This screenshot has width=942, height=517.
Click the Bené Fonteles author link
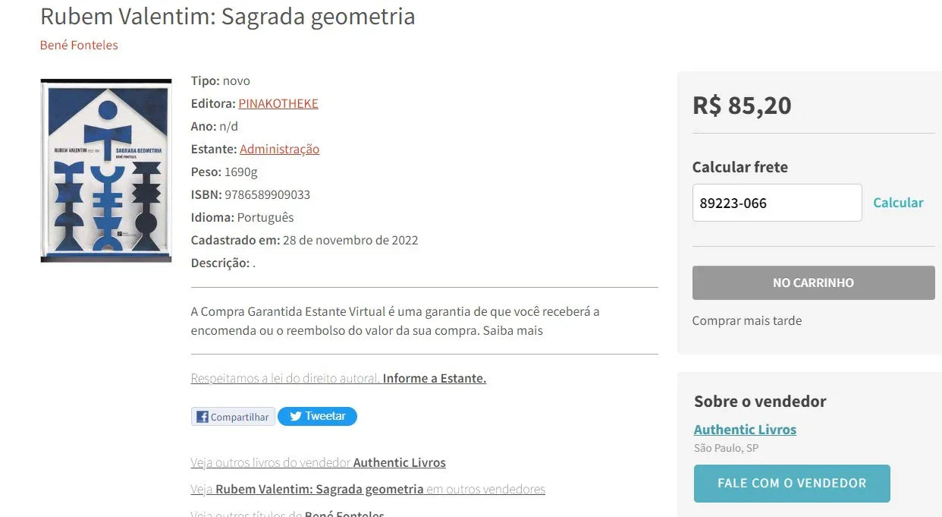coord(79,45)
